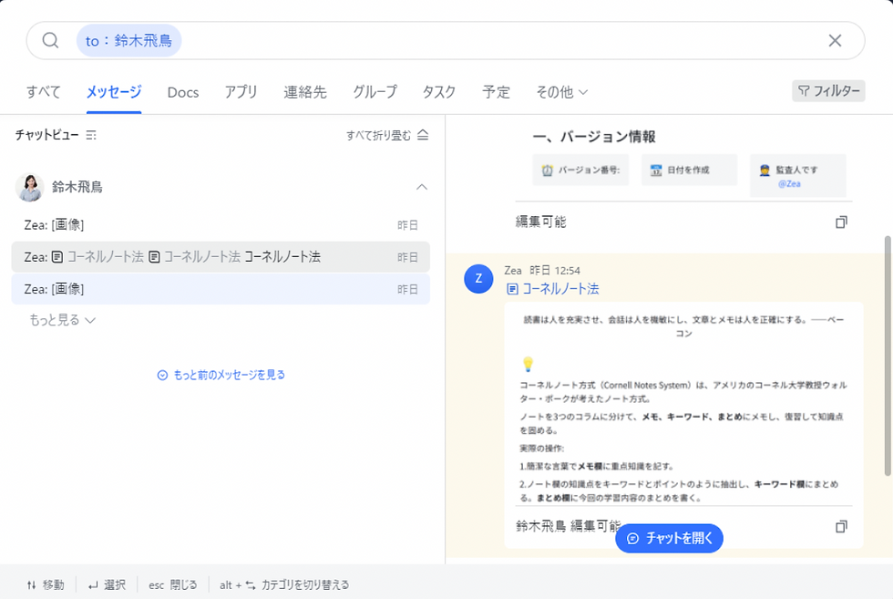Click the search magnifier icon
Screen dimensions: 893x599
click(50, 40)
